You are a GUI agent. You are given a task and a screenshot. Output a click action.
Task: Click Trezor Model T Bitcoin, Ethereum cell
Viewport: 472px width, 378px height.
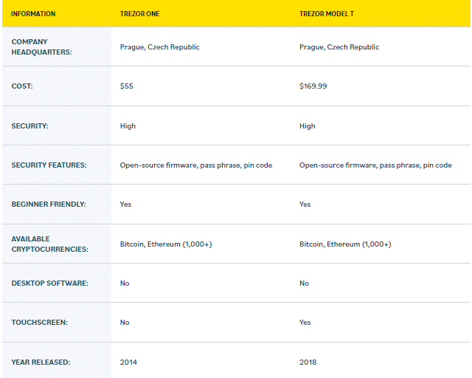345,244
